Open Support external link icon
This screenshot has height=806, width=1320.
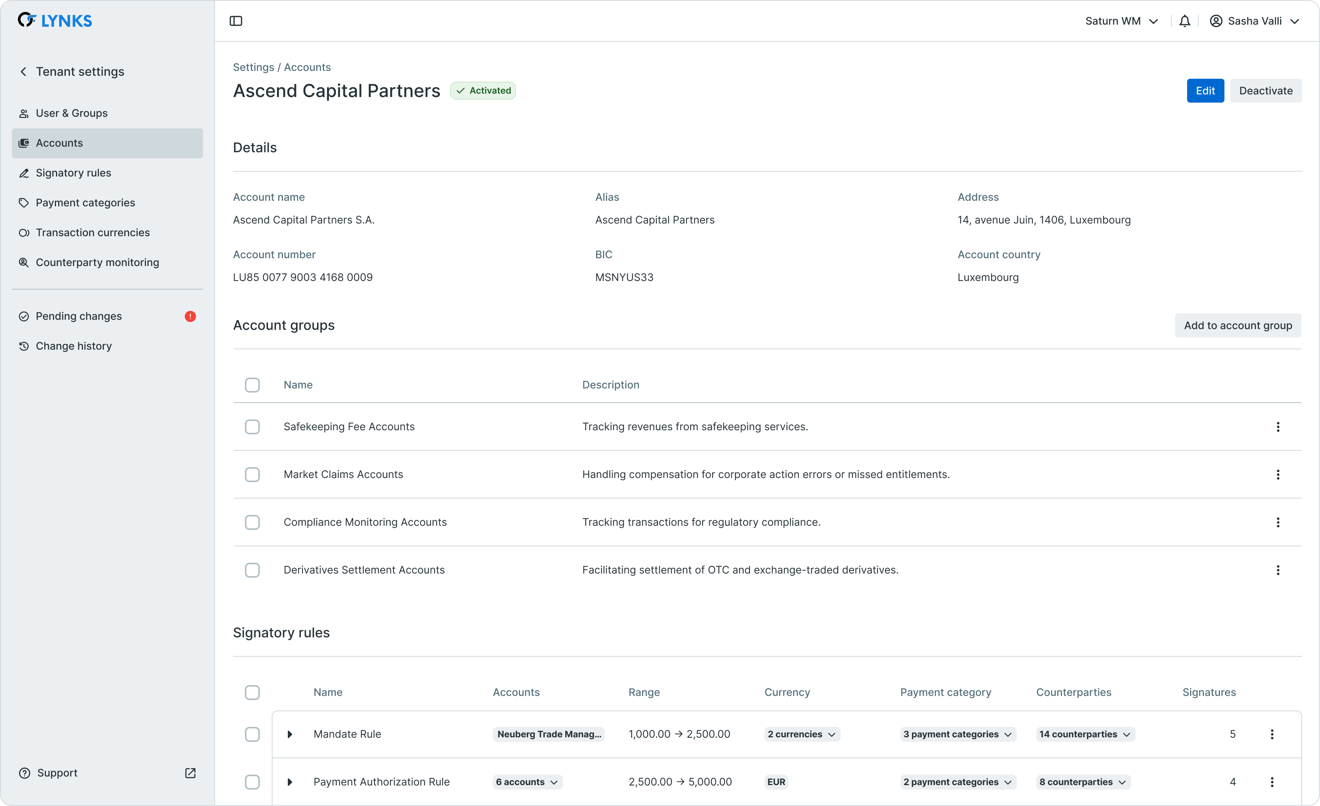pos(190,773)
